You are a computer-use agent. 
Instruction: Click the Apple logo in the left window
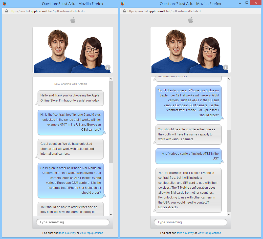click(73, 20)
